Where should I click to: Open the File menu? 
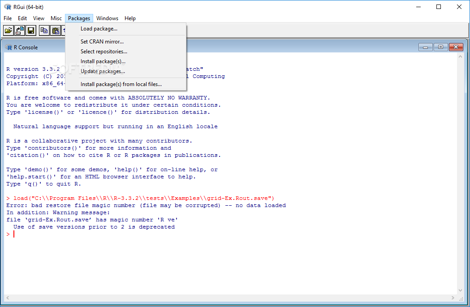[8, 18]
